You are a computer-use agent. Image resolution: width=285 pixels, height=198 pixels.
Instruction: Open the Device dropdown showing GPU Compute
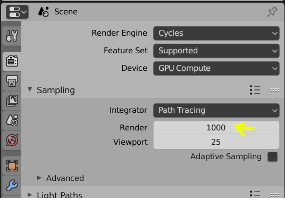(x=216, y=68)
